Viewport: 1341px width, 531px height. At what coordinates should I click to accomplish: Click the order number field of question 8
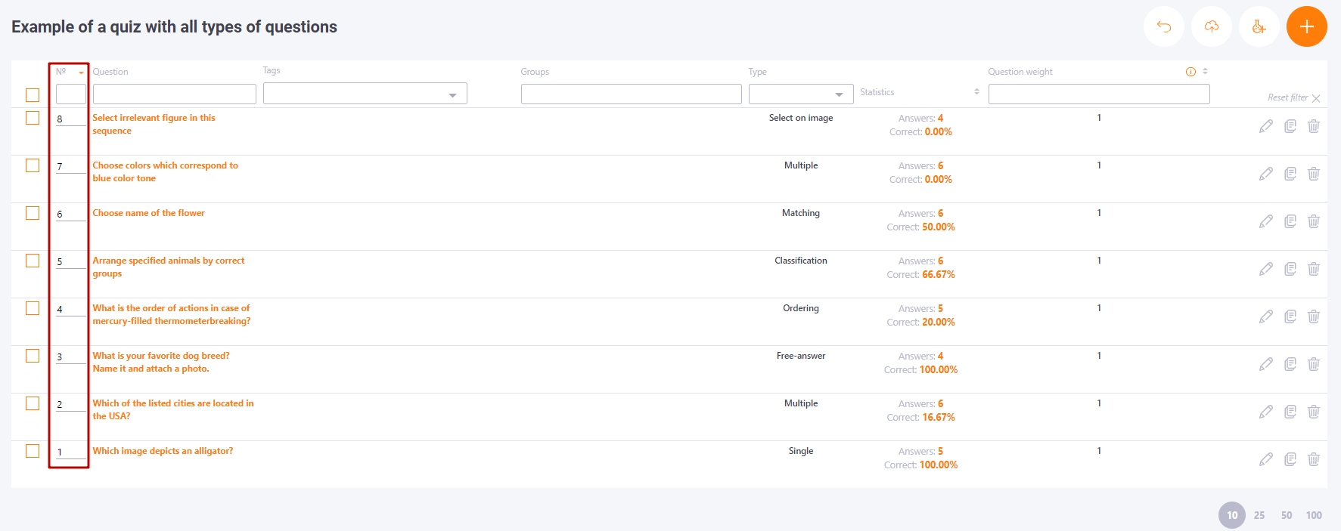[x=71, y=119]
